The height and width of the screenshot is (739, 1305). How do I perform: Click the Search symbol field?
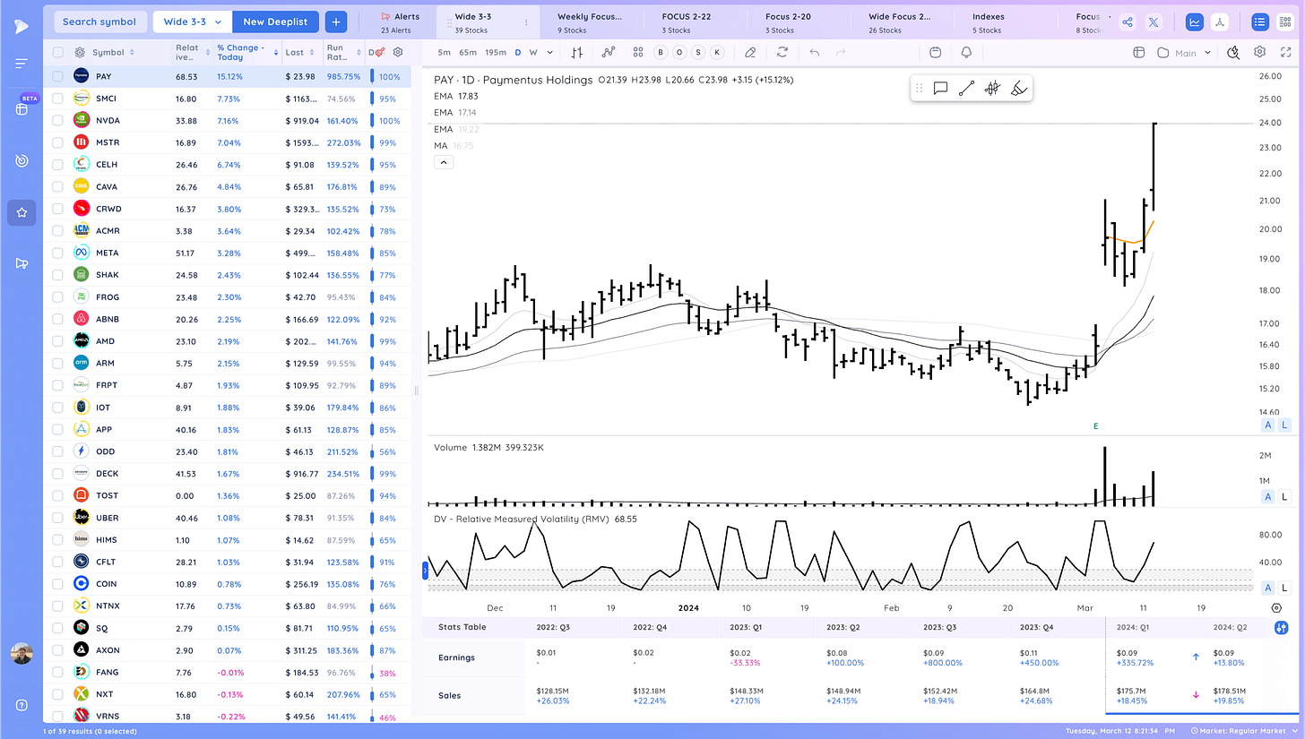point(99,21)
